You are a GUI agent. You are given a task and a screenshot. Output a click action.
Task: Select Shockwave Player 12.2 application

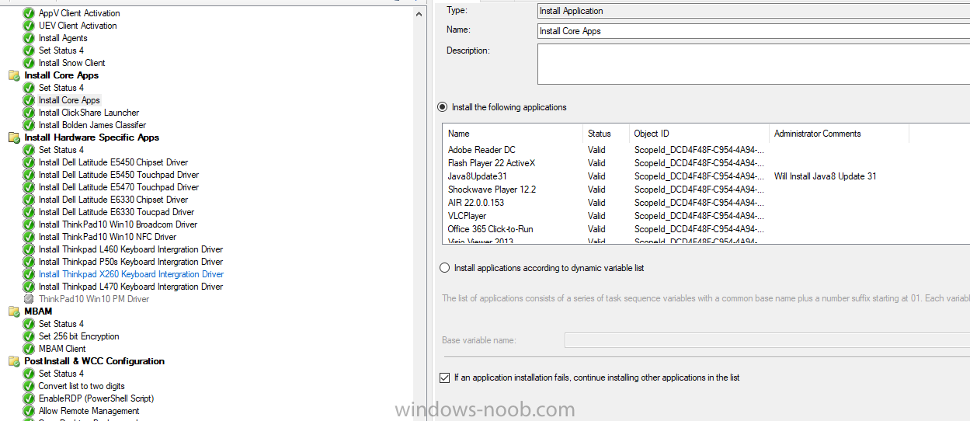[492, 190]
